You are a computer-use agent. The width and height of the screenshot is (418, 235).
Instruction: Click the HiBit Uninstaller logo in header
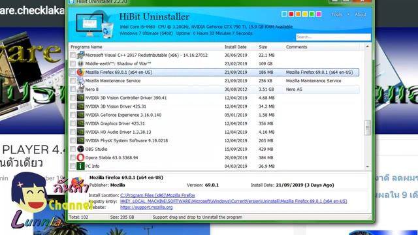pos(95,25)
